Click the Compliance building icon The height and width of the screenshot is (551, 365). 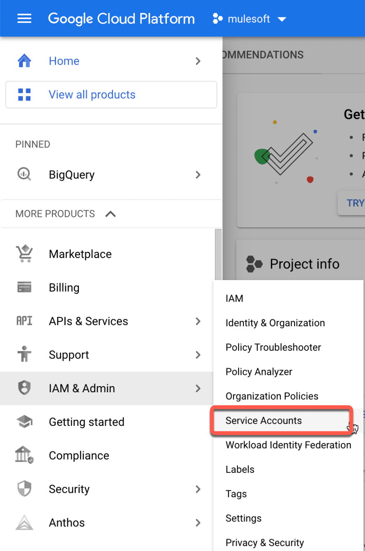click(24, 455)
